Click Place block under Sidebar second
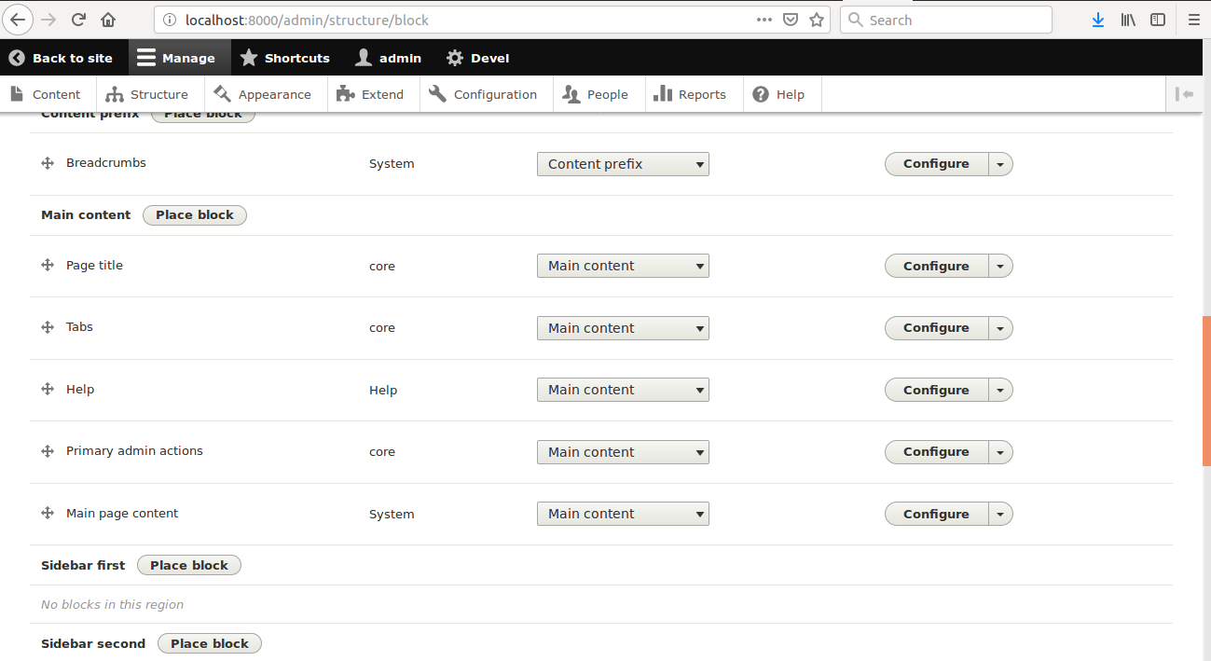 point(209,642)
